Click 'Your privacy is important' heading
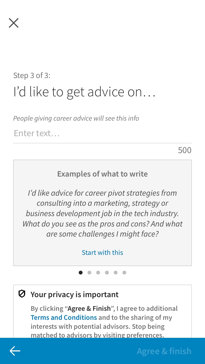 tap(75, 294)
